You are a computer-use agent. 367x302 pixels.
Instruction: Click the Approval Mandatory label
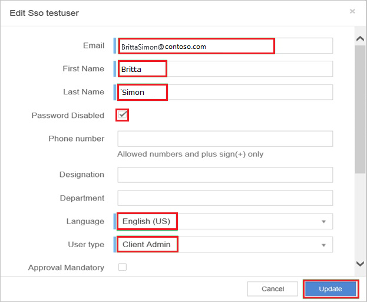click(x=66, y=268)
